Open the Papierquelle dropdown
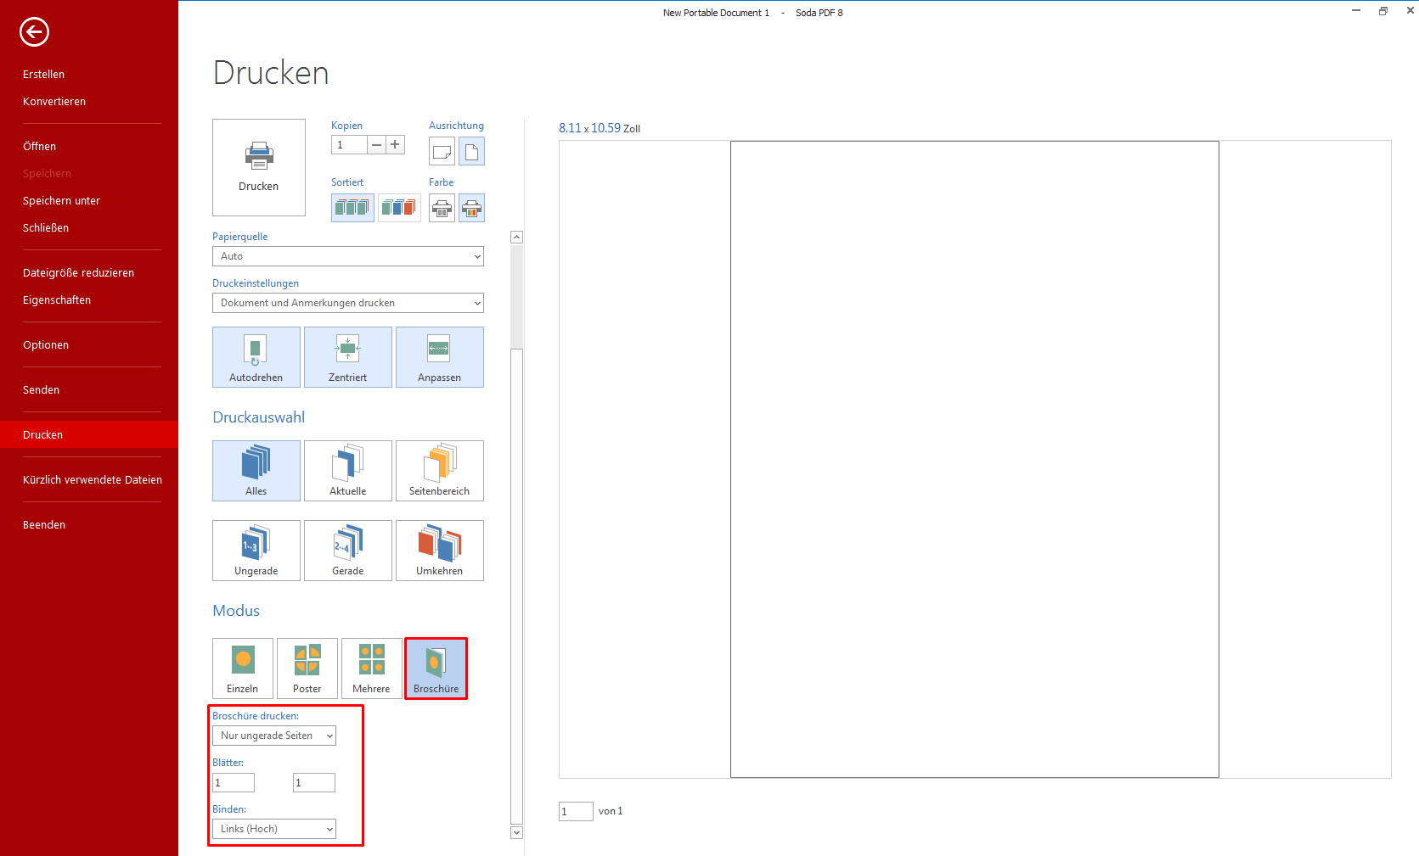This screenshot has height=856, width=1419. pos(347,256)
